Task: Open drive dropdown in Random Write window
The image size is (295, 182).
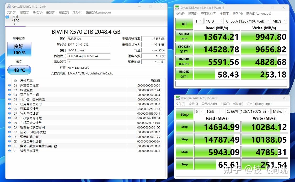Action: pyautogui.click(x=248, y=111)
